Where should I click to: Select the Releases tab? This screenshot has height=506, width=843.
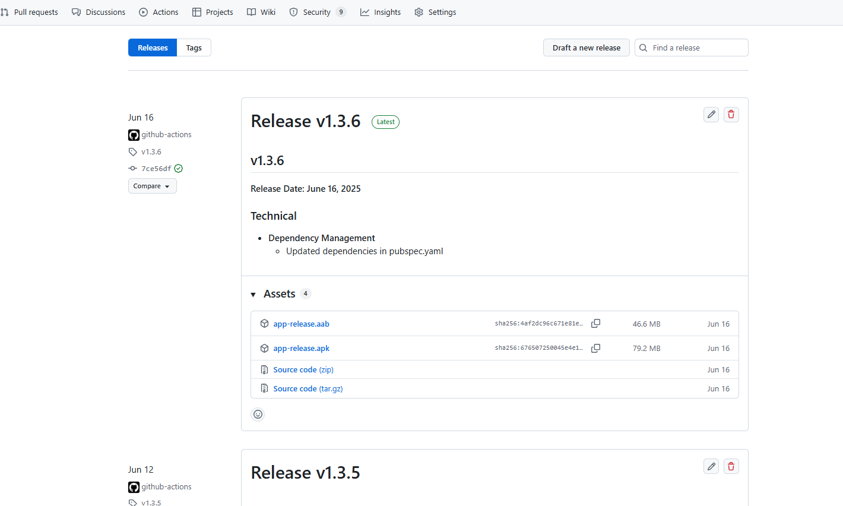[x=153, y=48]
